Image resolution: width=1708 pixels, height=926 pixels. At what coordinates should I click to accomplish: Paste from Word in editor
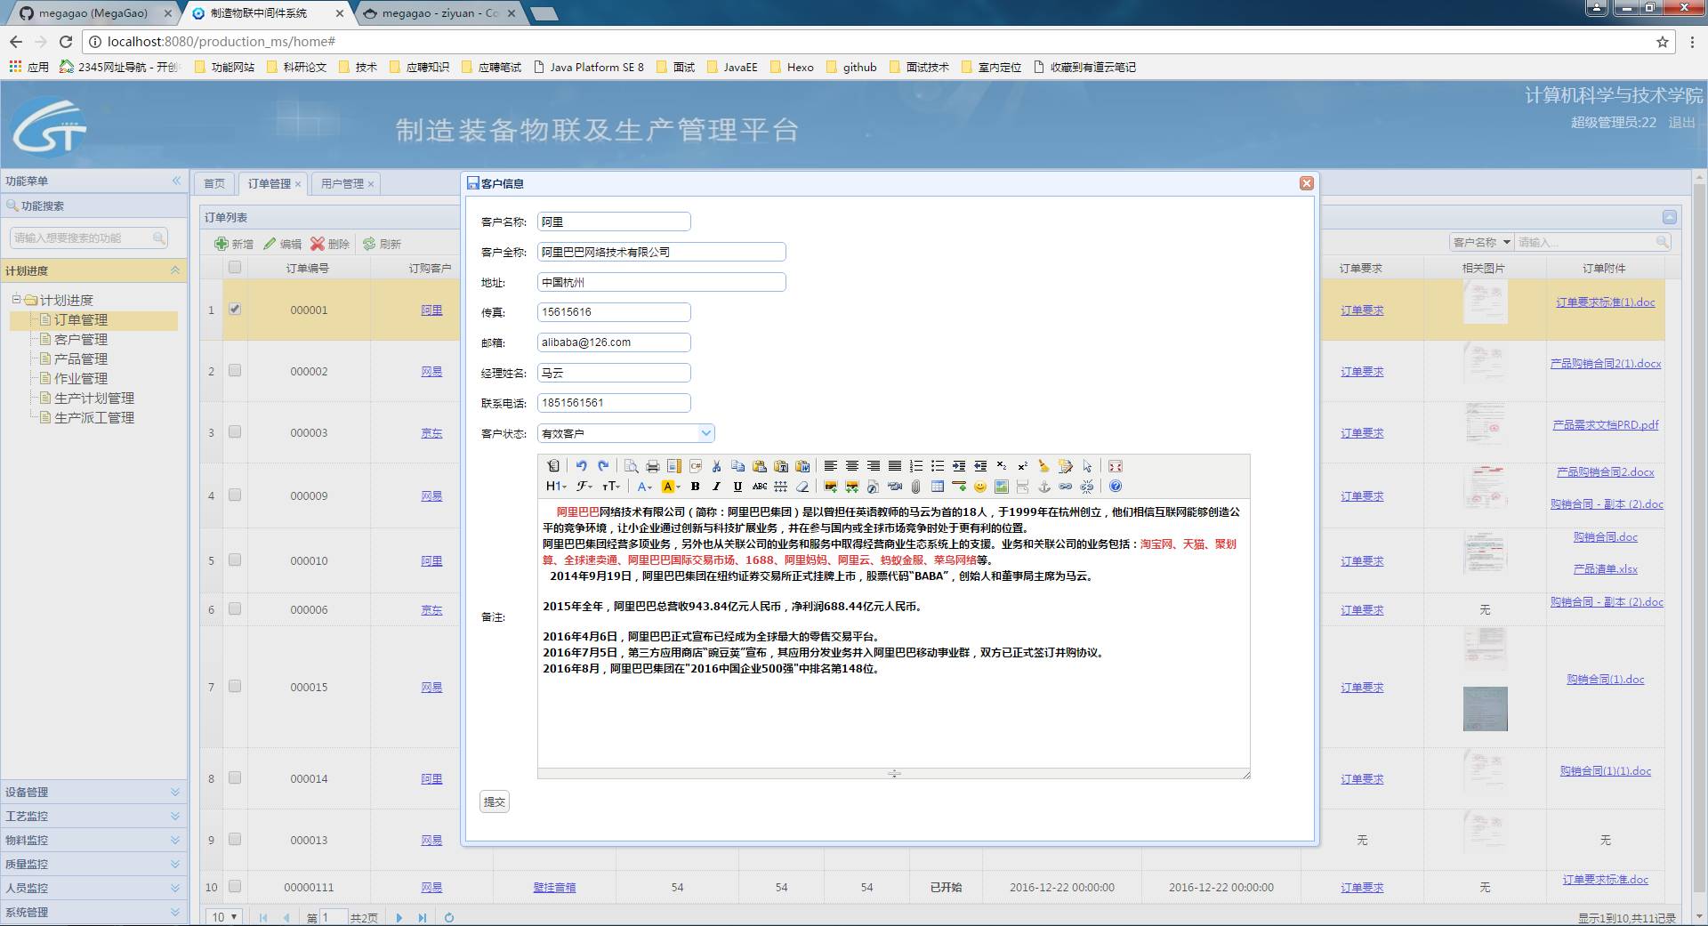[x=802, y=466]
